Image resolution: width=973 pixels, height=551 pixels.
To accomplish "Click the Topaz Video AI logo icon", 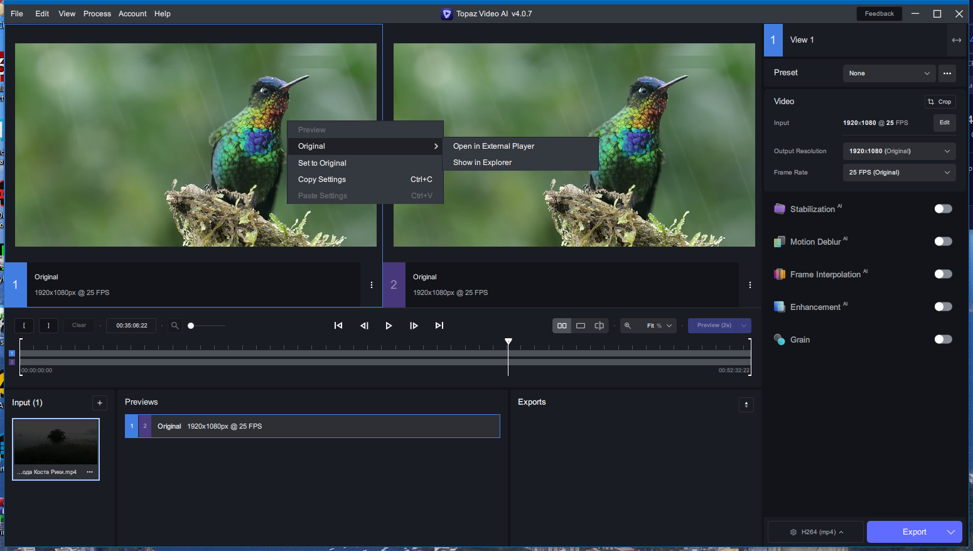I will click(x=447, y=14).
